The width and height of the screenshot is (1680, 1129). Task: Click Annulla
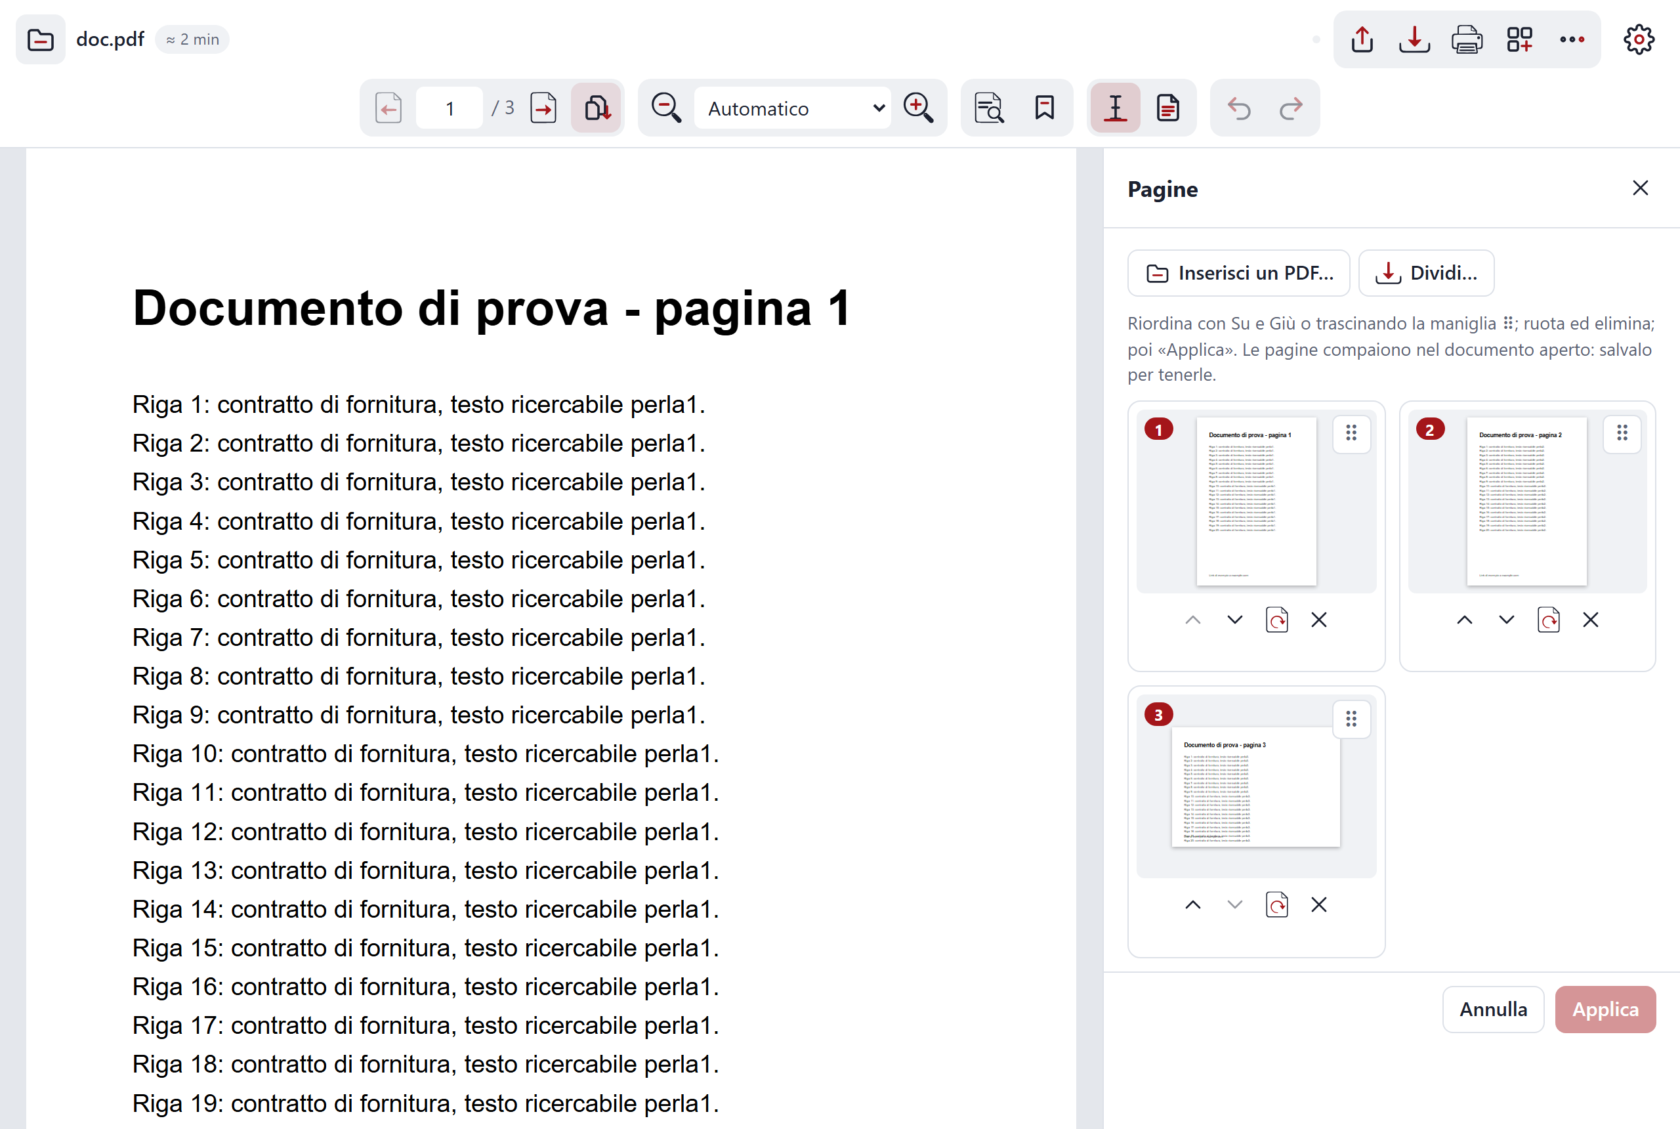point(1494,1010)
